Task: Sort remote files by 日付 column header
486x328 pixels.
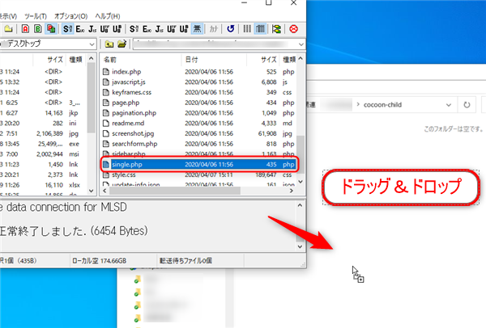Action: [x=191, y=59]
